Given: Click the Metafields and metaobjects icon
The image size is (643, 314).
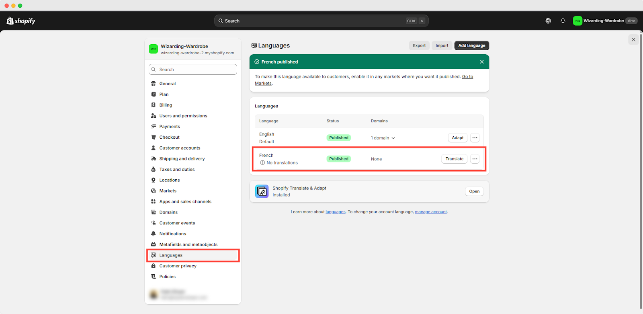Looking at the screenshot, I should tap(154, 244).
